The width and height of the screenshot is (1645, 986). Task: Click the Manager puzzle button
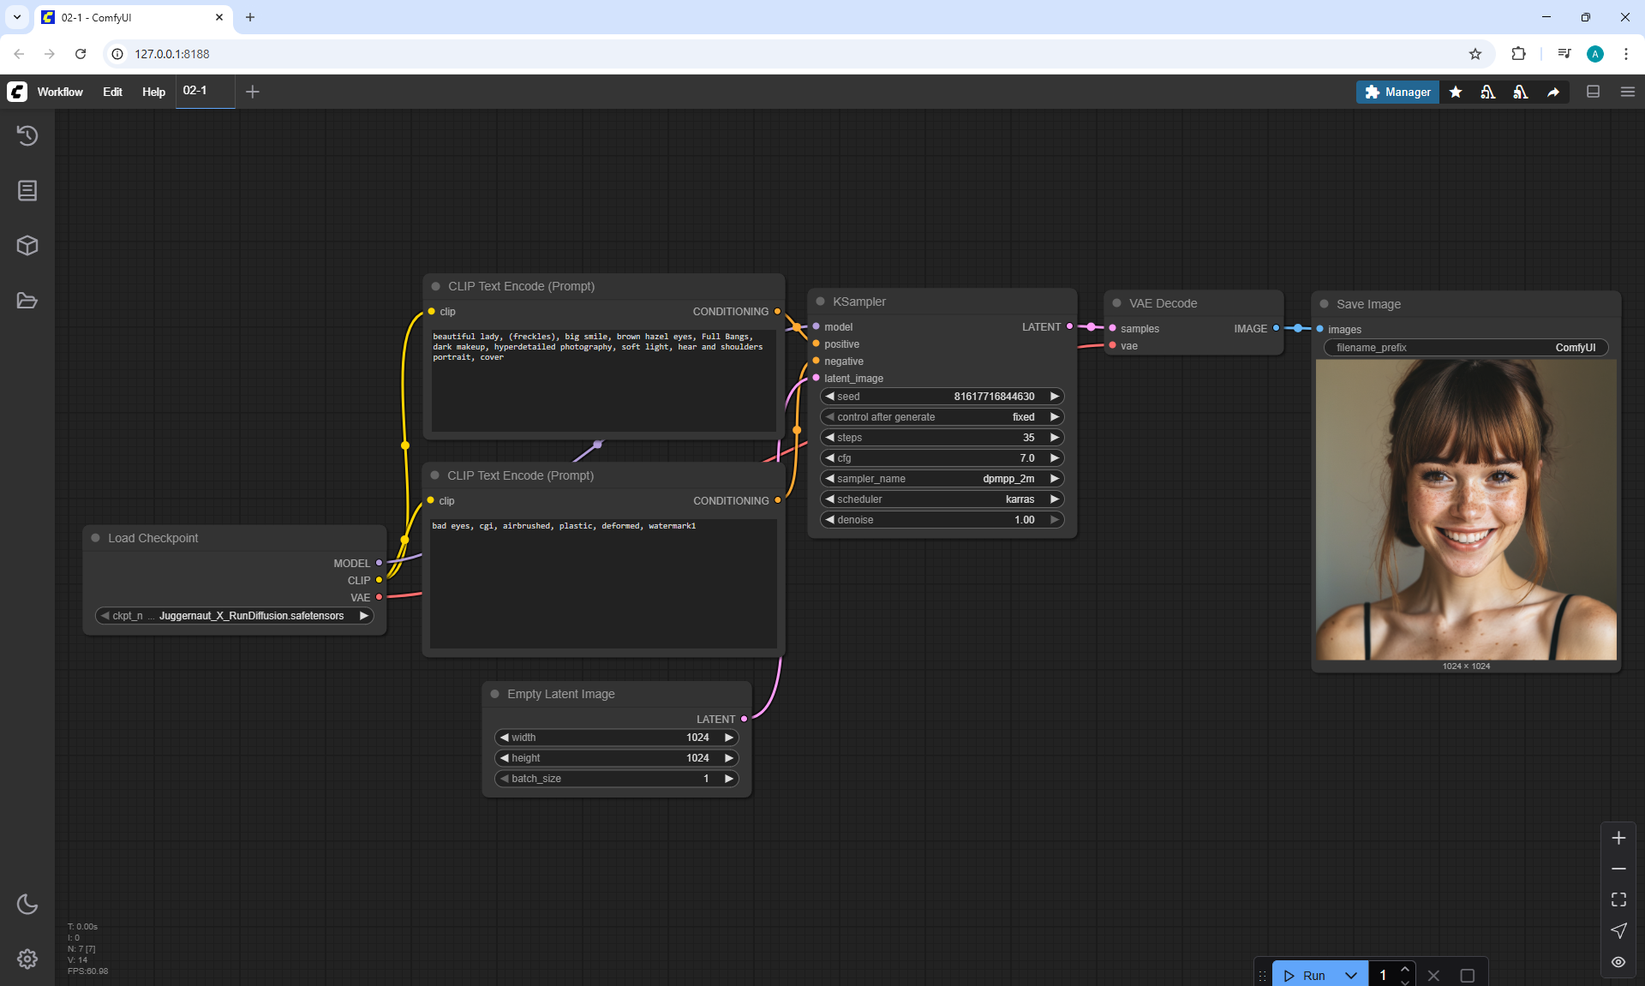(1397, 92)
